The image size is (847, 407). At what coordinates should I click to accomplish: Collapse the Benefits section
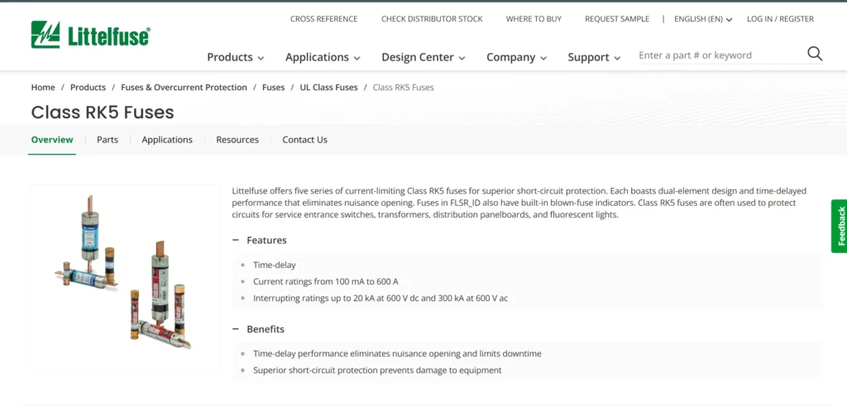(258, 329)
